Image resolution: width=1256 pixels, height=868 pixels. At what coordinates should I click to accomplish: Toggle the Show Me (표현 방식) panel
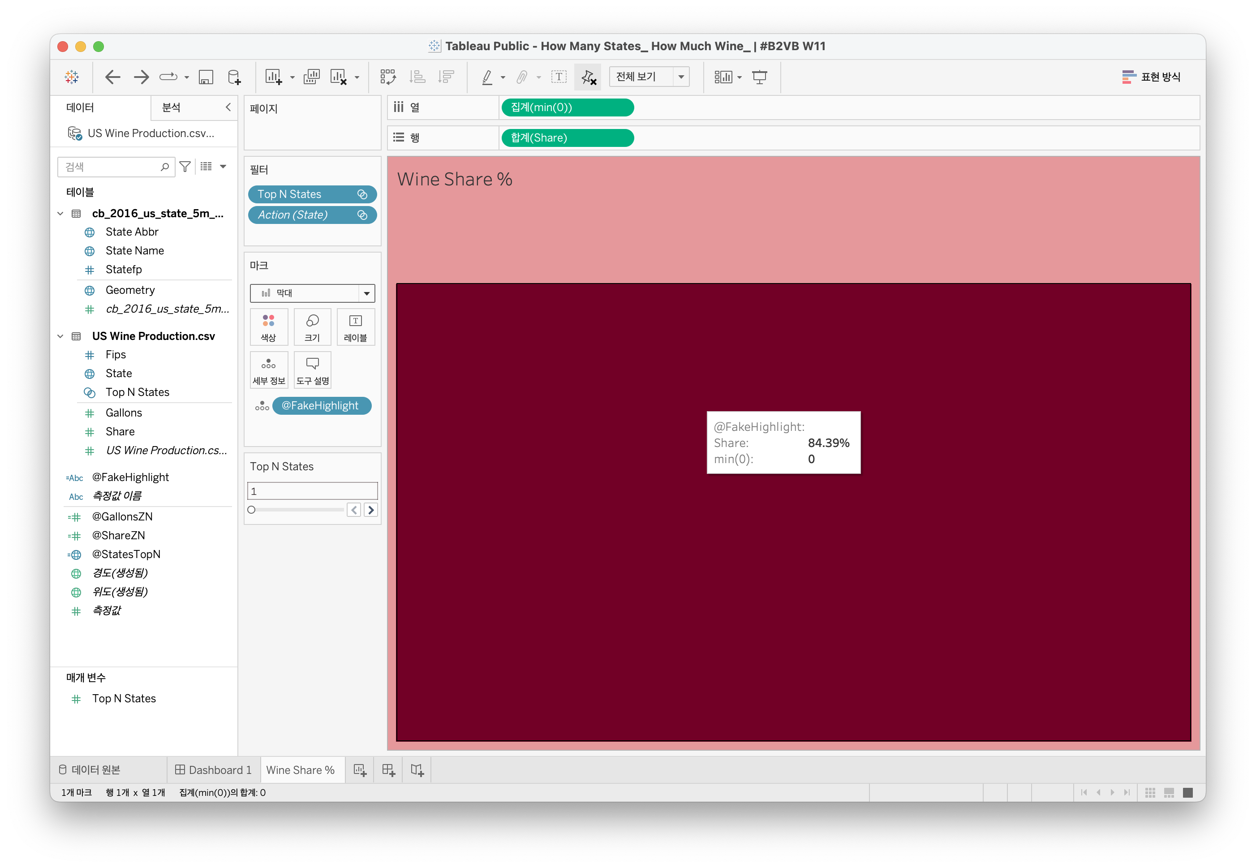[x=1151, y=77]
